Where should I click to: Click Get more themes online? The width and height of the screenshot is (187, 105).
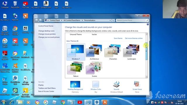click(134, 38)
